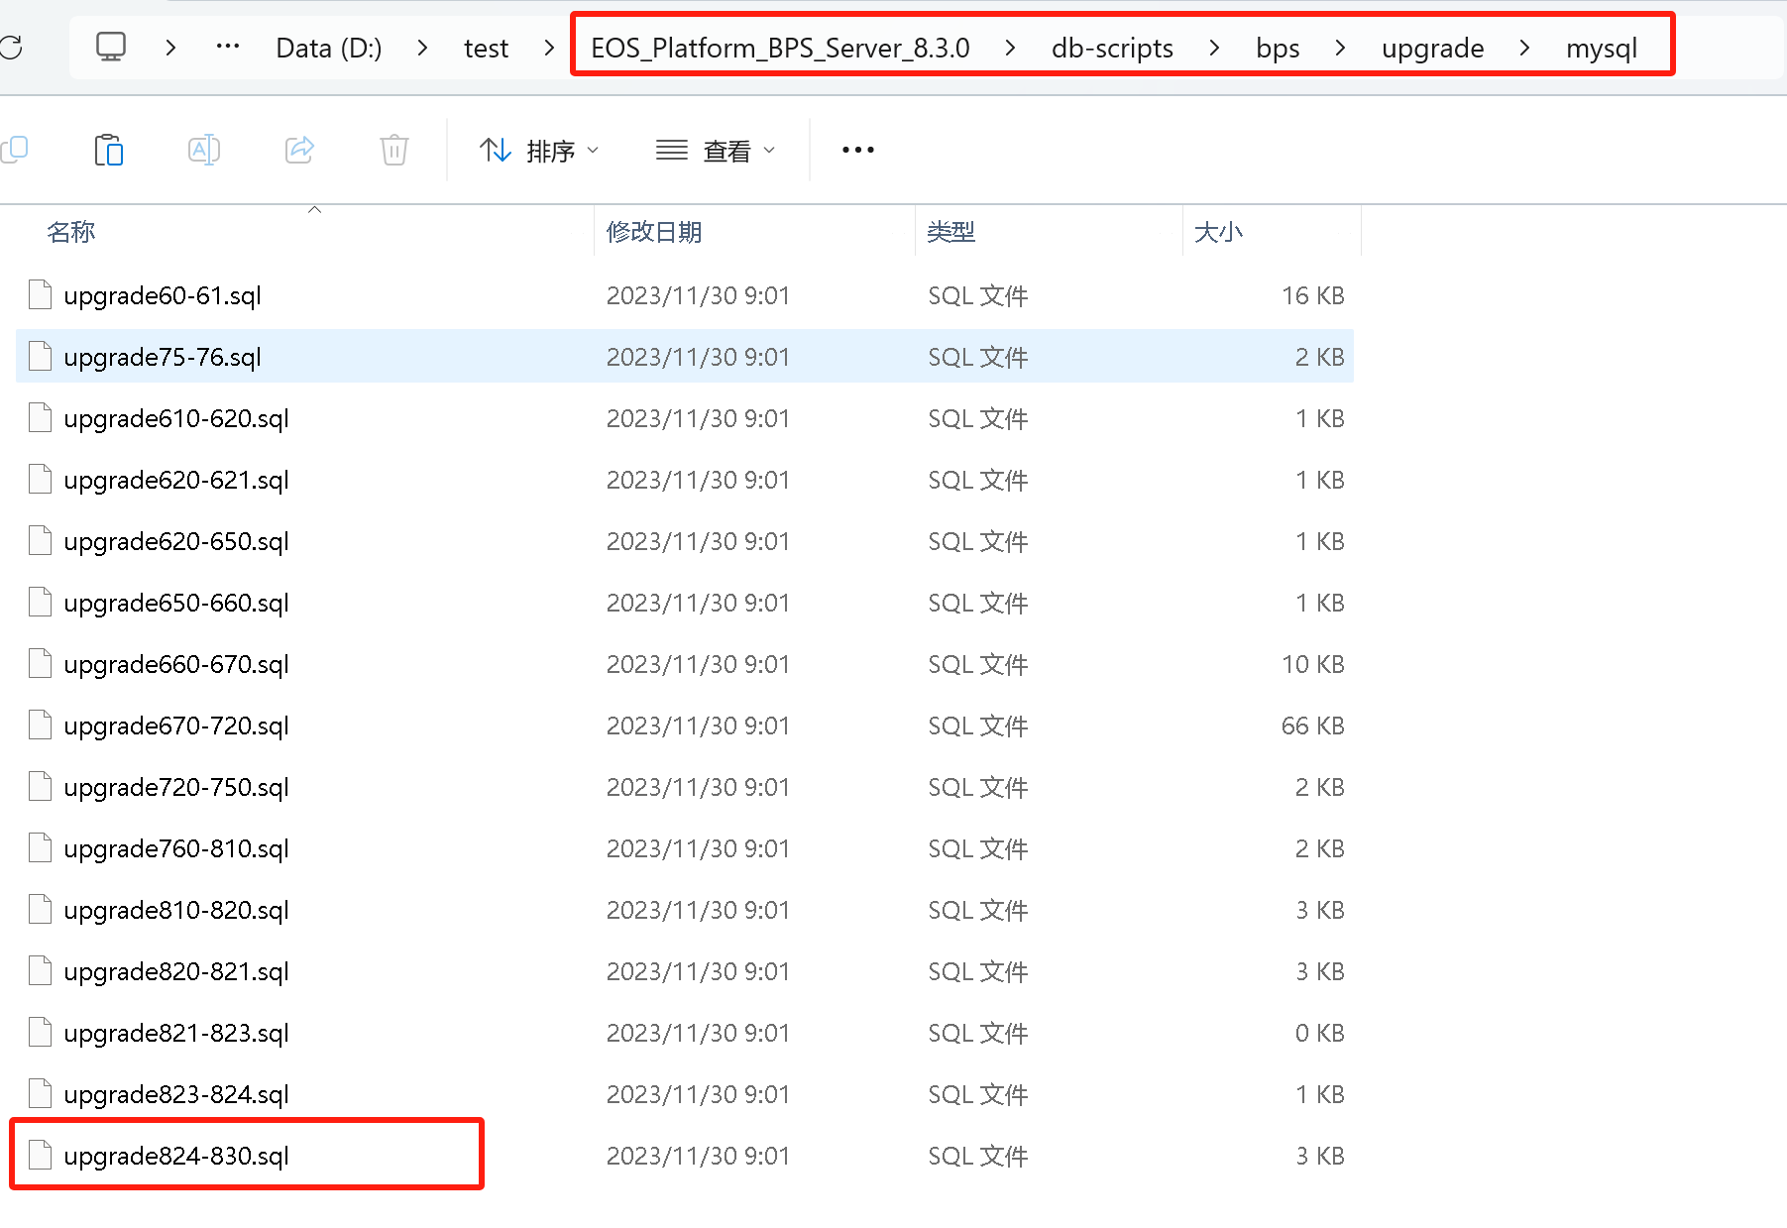The height and width of the screenshot is (1228, 1787).
Task: Sort files by 大小 column header
Action: pos(1217,232)
